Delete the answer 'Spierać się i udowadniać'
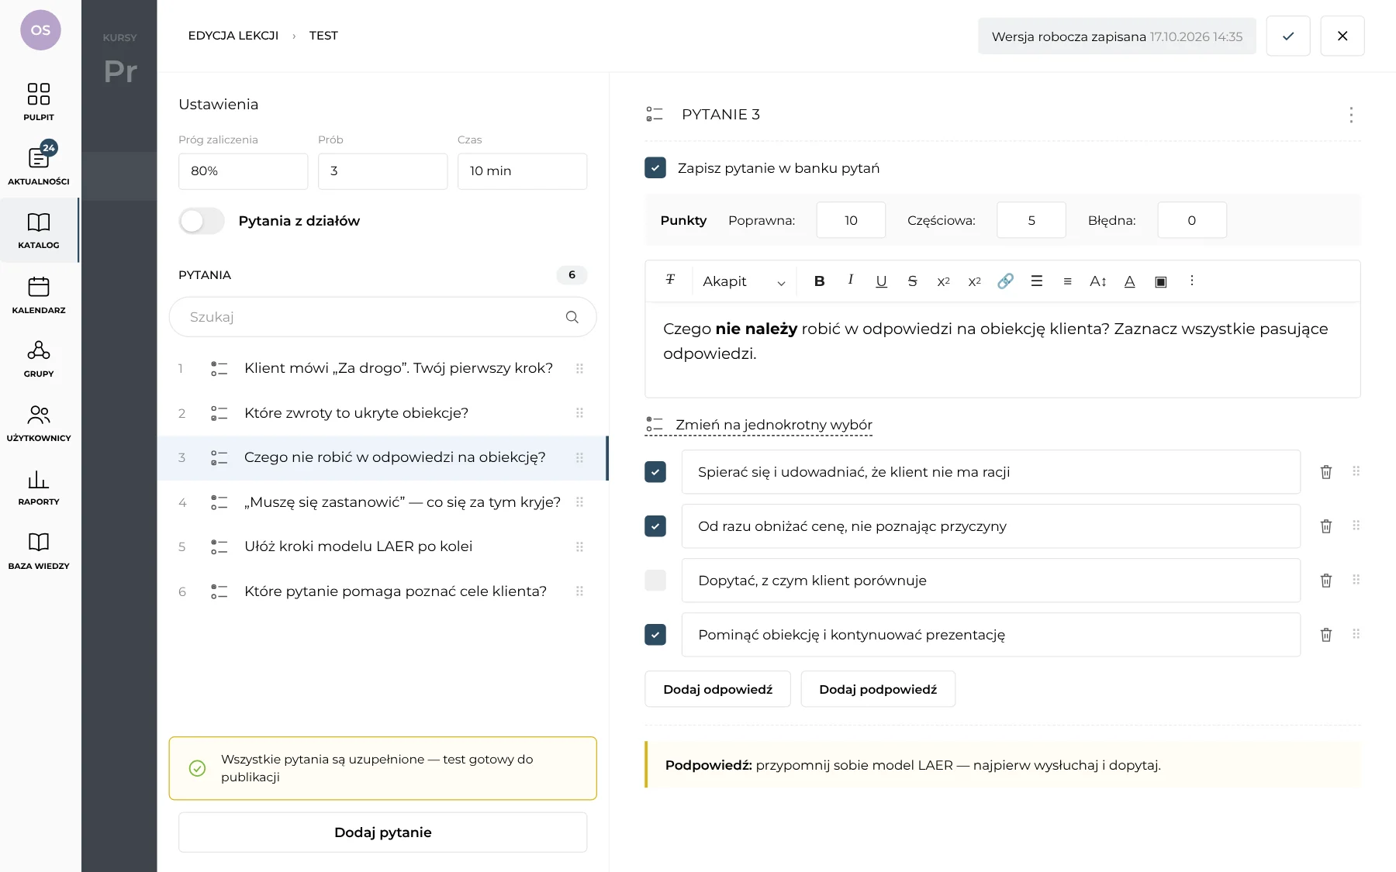1396x872 pixels. [x=1326, y=472]
